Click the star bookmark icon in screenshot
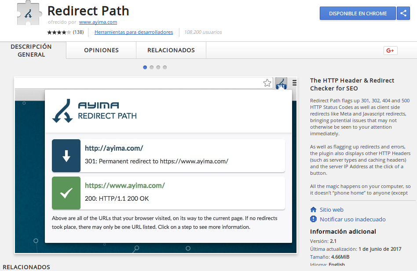This screenshot has height=271, width=417. click(267, 83)
